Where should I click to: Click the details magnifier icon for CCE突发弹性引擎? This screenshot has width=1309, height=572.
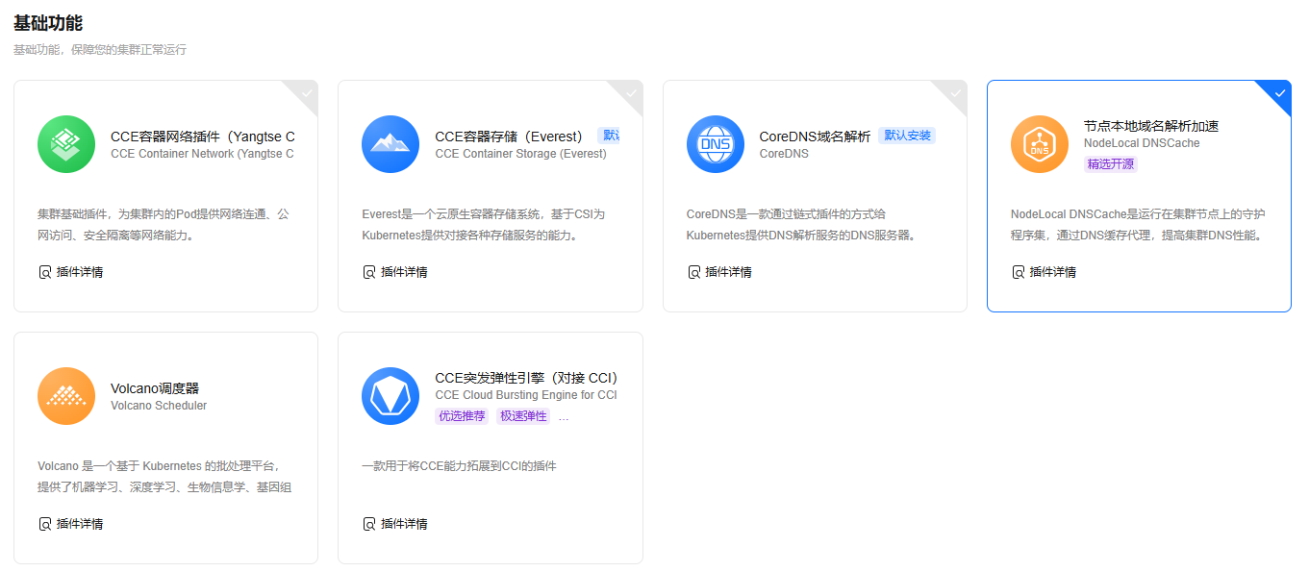click(x=369, y=524)
